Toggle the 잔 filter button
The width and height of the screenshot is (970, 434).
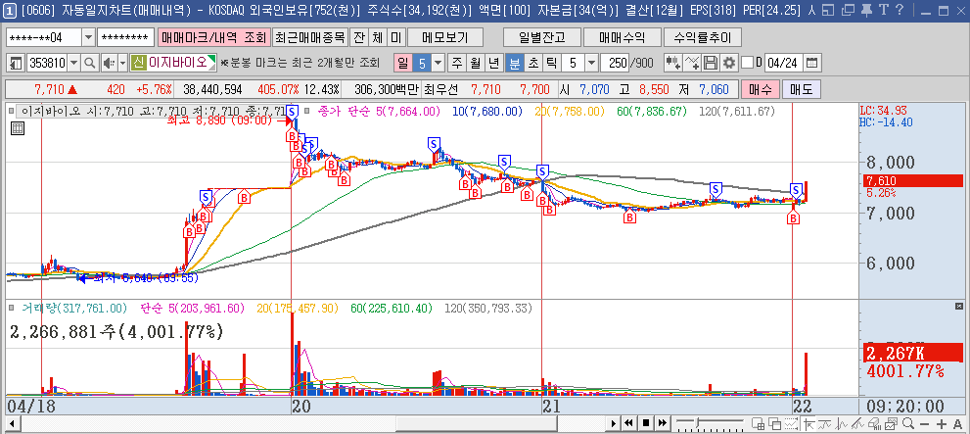point(359,37)
